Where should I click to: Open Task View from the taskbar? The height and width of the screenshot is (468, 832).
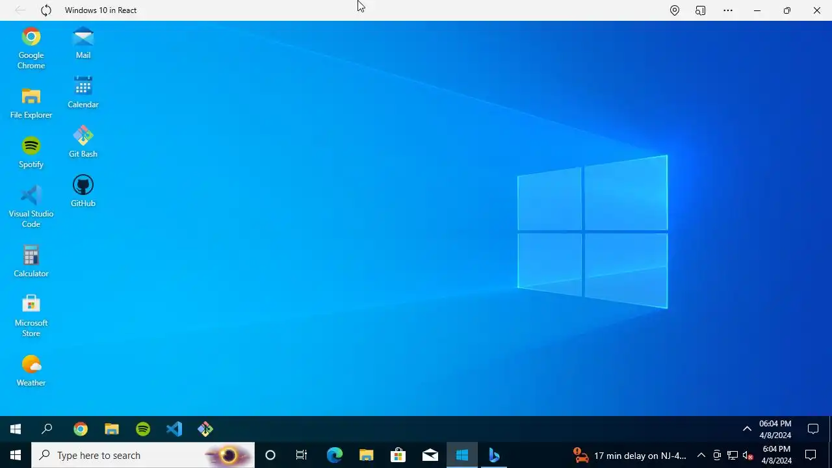point(302,455)
